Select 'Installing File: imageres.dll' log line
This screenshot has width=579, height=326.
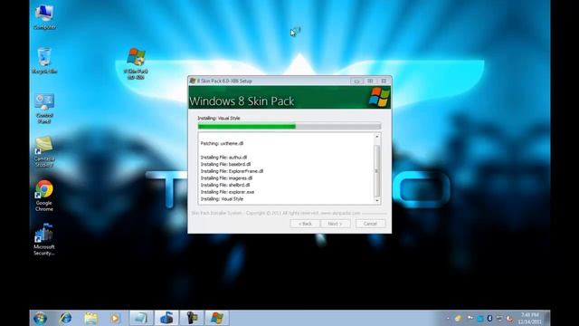point(226,178)
